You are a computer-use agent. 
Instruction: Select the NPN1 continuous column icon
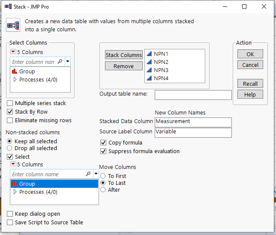pos(149,54)
